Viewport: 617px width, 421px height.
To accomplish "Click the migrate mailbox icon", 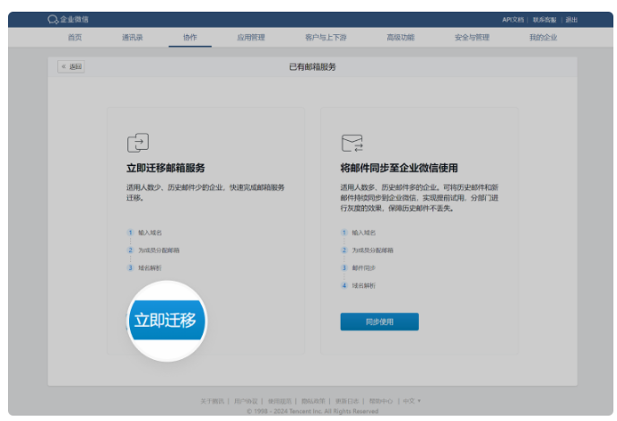I will click(x=137, y=143).
